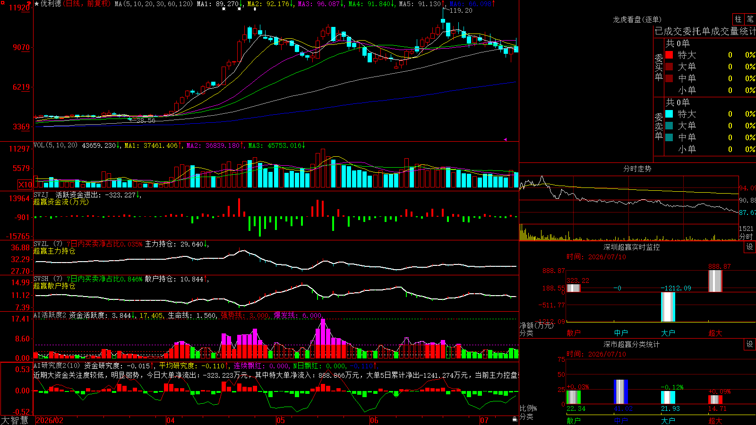Click the 小单 row under 委卖单

click(x=710, y=149)
